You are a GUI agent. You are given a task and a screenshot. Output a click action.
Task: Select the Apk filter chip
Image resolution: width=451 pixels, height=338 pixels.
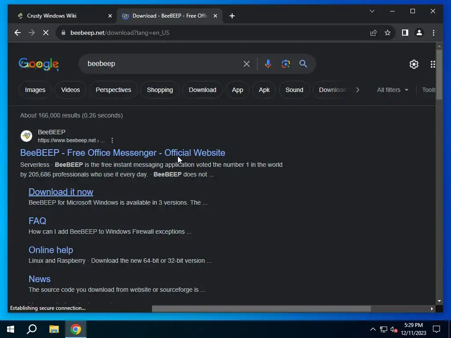pos(264,90)
